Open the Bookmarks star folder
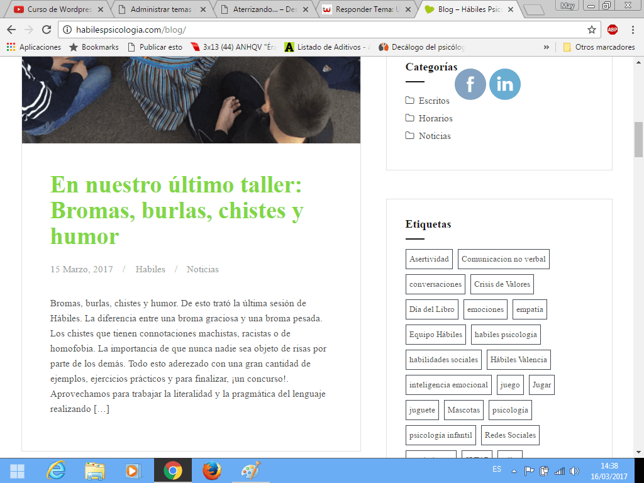 click(94, 47)
